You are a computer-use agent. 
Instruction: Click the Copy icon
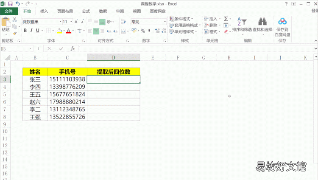click(14, 26)
